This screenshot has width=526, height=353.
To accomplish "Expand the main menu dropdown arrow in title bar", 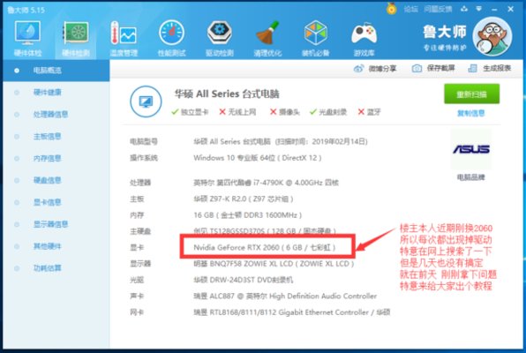I will point(479,9).
